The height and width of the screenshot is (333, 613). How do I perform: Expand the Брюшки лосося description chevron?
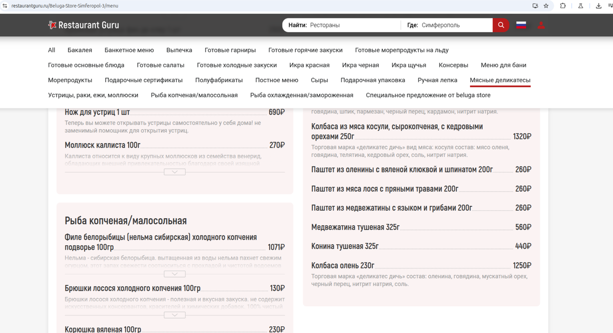coord(175,315)
